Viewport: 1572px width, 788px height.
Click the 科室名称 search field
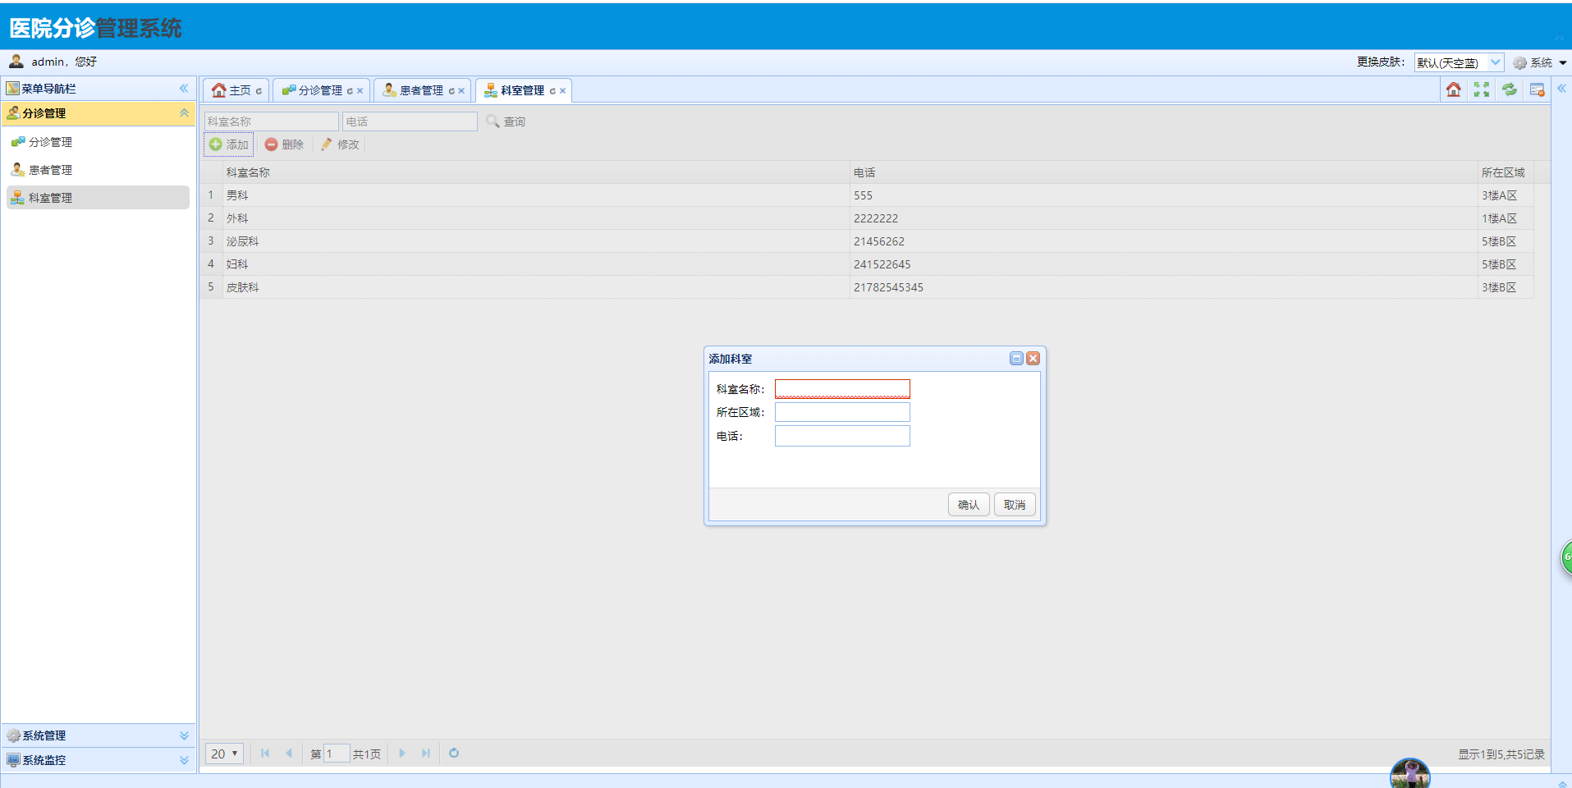coord(271,121)
